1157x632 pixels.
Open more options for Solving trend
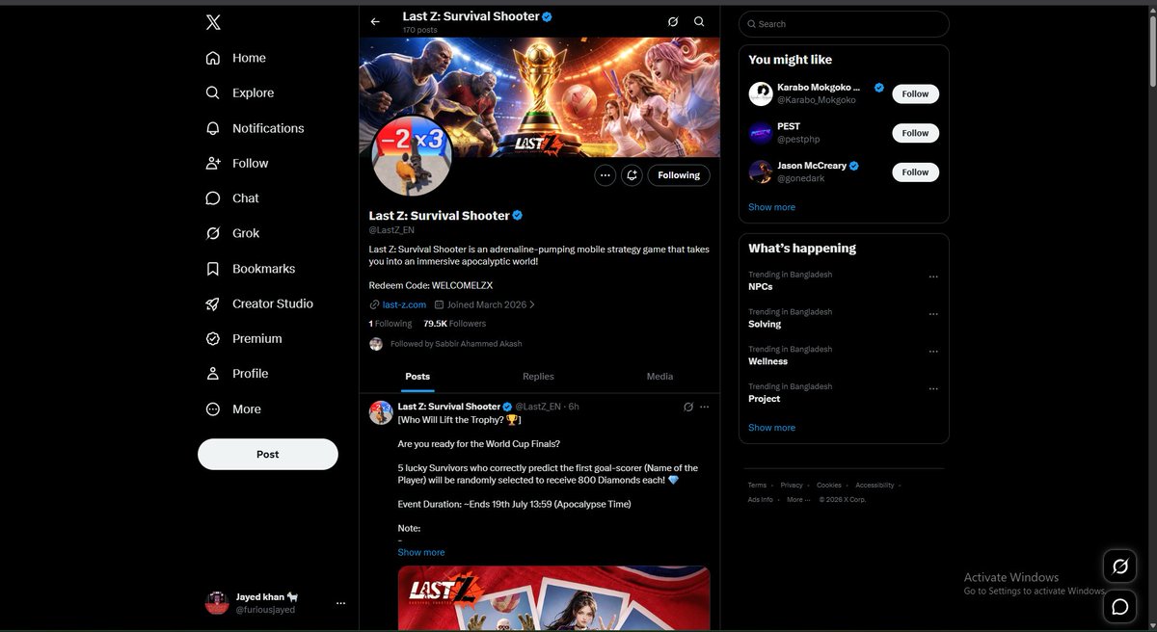click(x=932, y=314)
